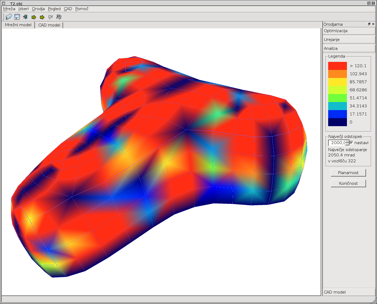Click the exit door icon in toolbar
Viewport: 377px width, 304px height.
click(x=25, y=17)
